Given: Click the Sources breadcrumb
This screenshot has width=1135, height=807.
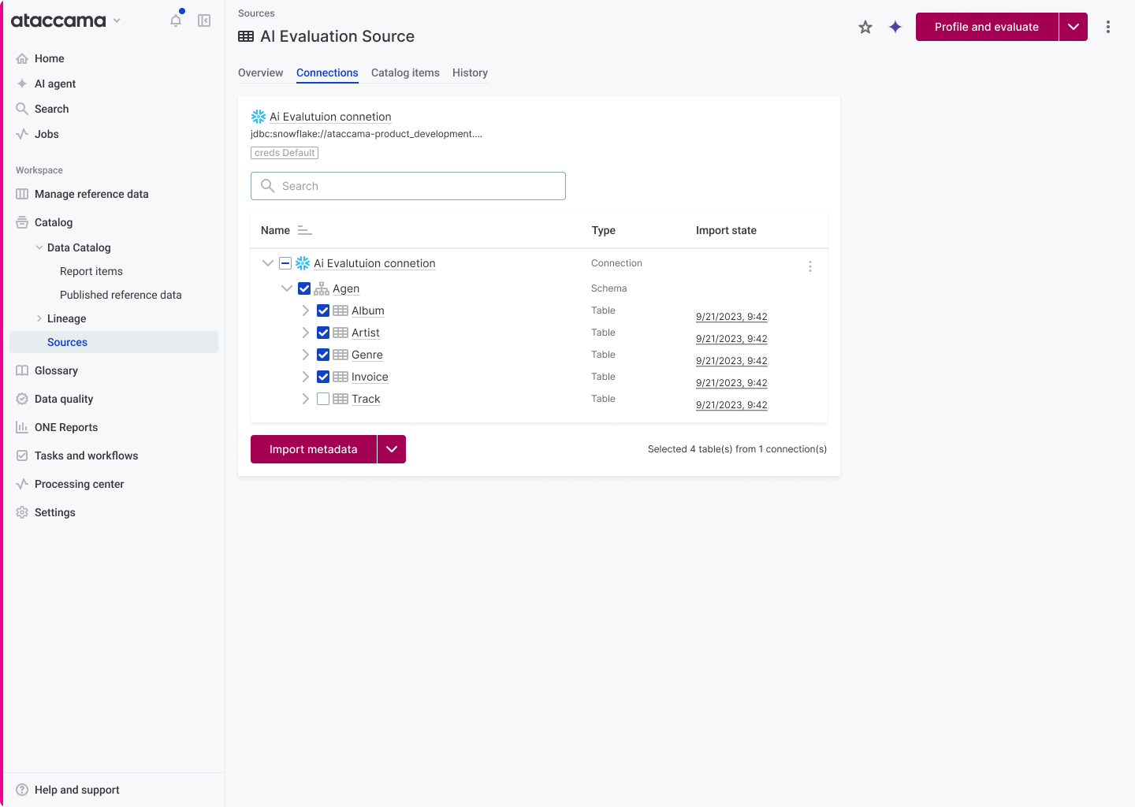Looking at the screenshot, I should [256, 13].
